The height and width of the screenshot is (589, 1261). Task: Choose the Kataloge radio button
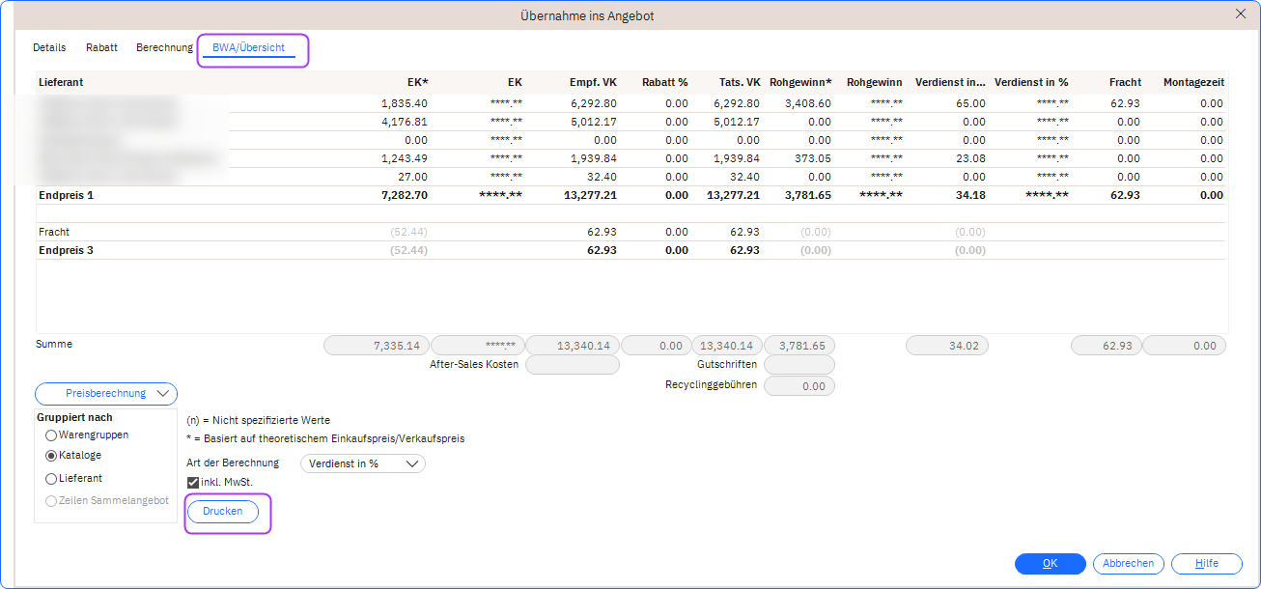click(51, 456)
